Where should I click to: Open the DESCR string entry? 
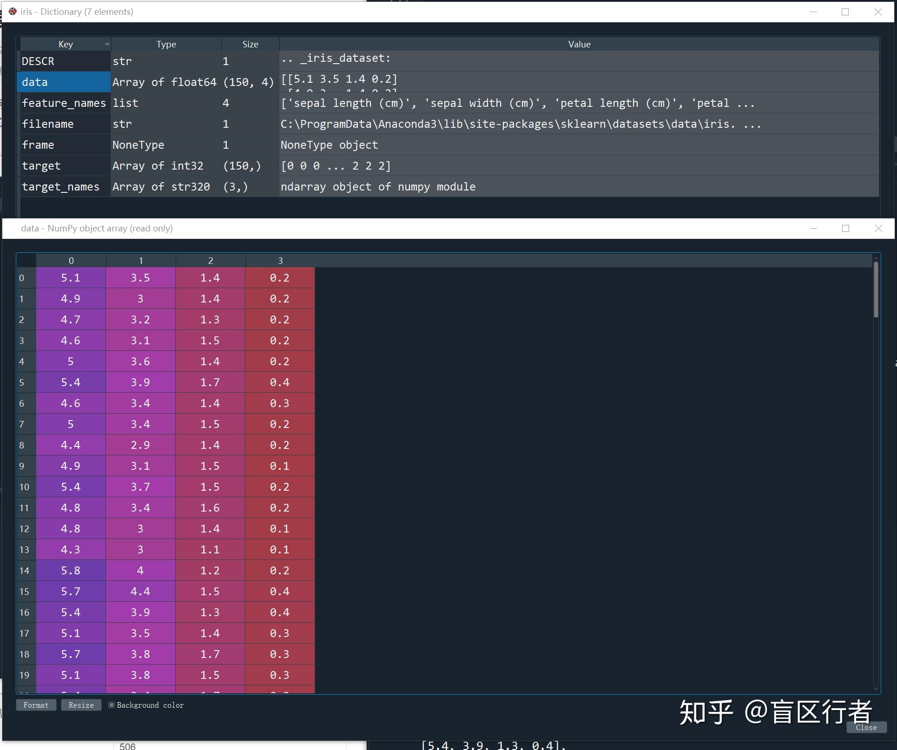click(64, 61)
